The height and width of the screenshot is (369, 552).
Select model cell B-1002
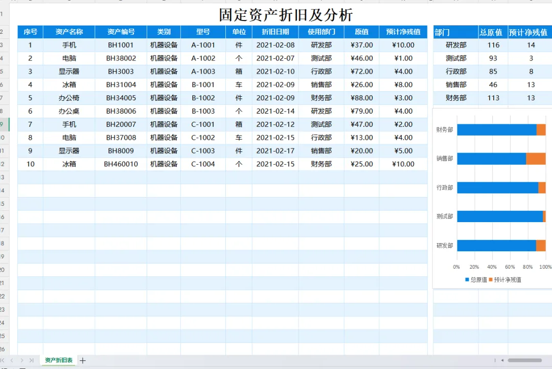tap(203, 98)
